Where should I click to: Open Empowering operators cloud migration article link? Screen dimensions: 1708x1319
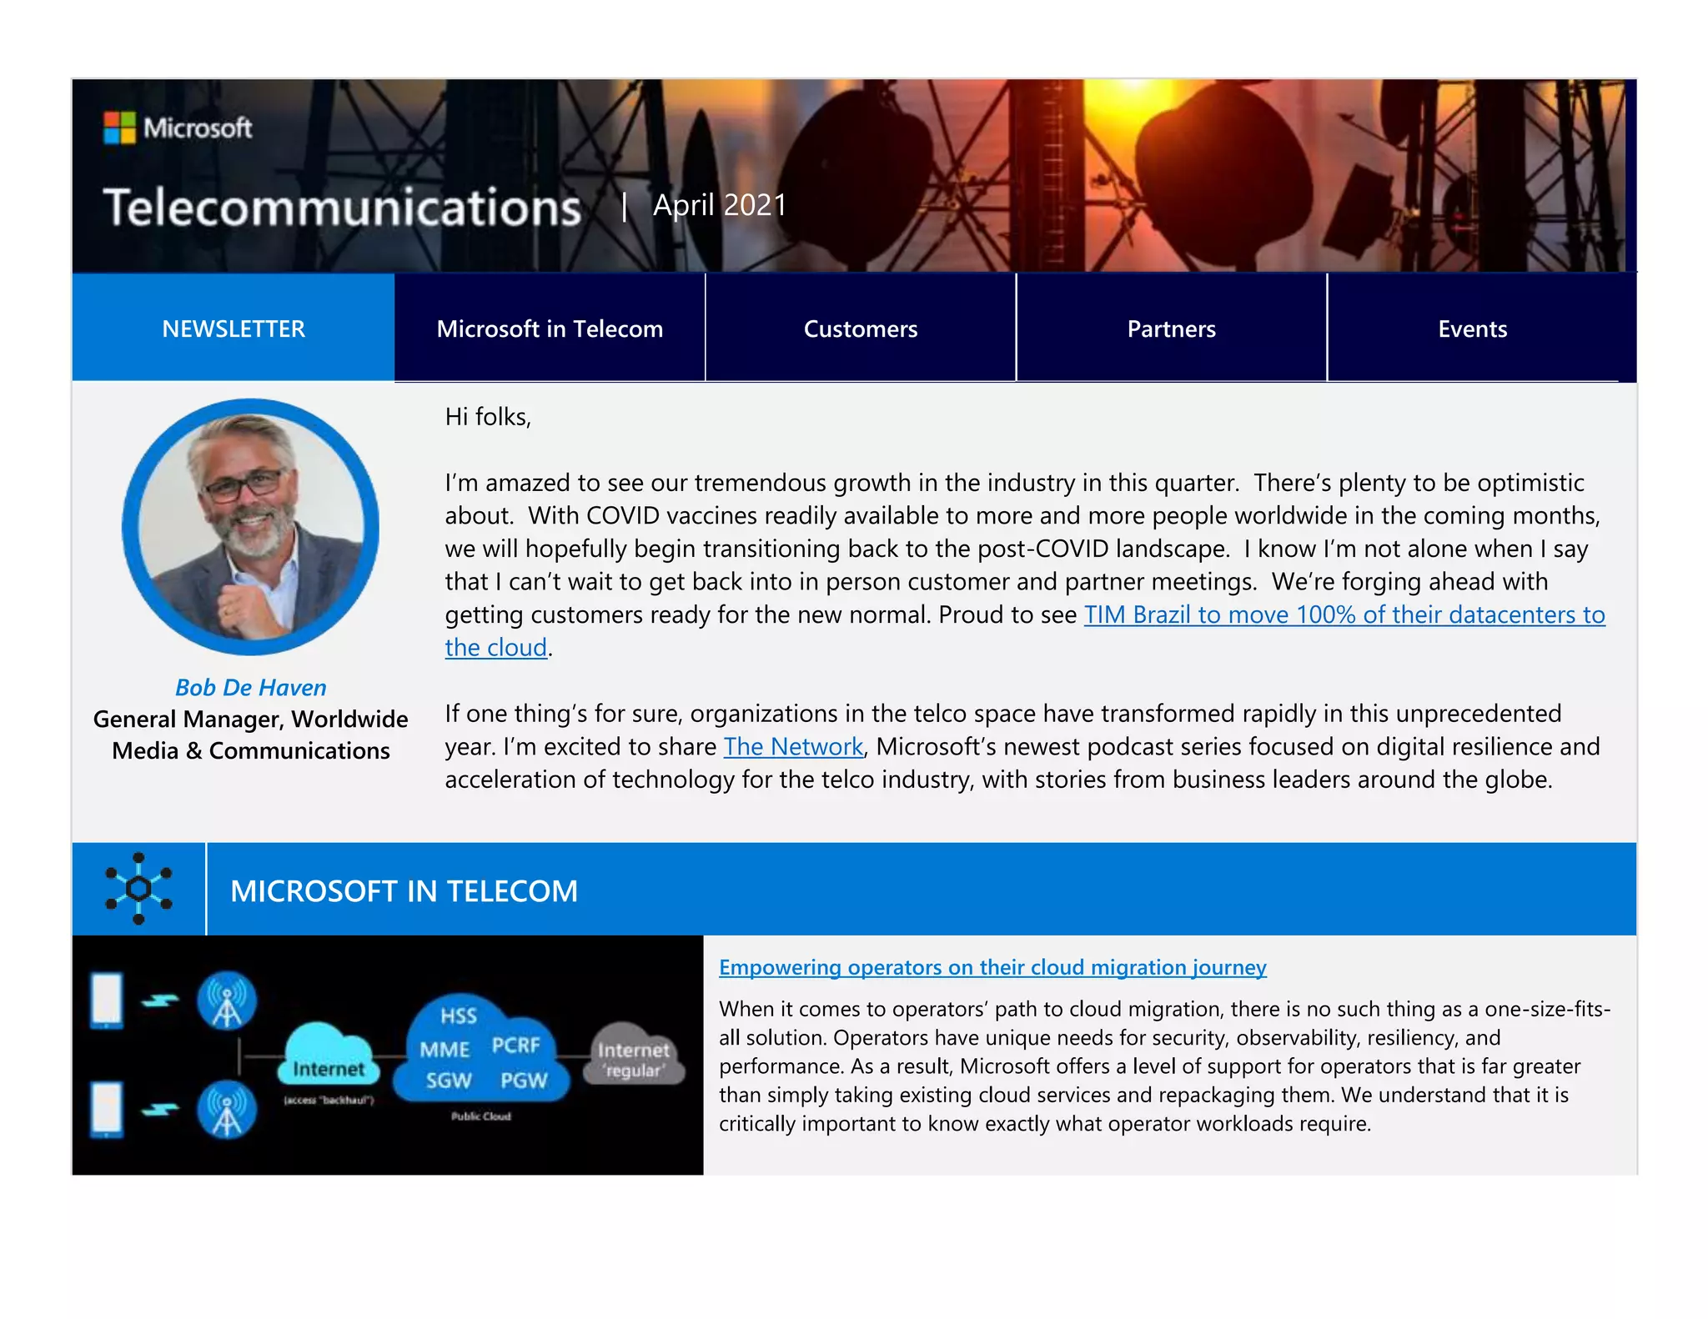tap(992, 967)
